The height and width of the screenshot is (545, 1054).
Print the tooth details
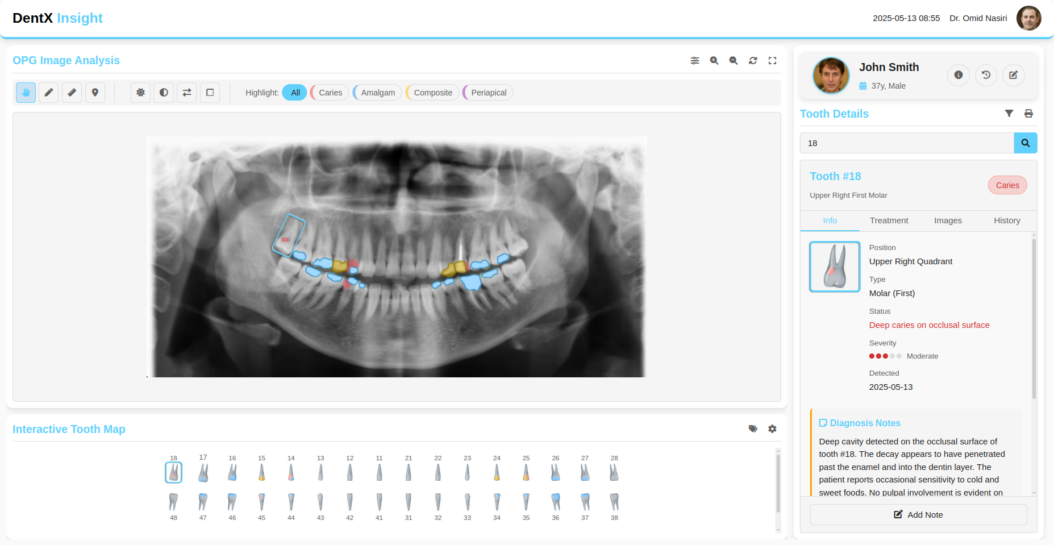pyautogui.click(x=1028, y=114)
